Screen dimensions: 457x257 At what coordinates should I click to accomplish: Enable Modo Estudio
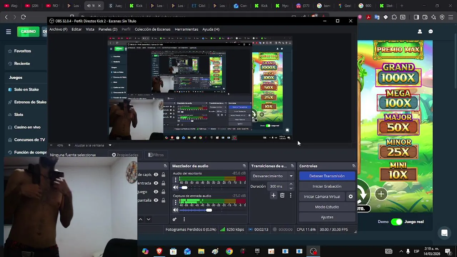tap(327, 207)
